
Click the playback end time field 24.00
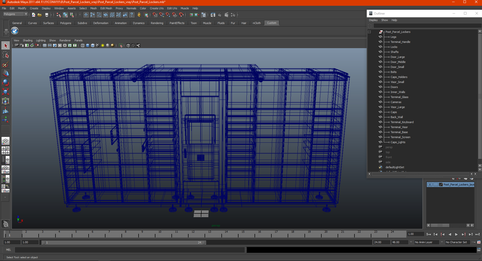click(382, 242)
